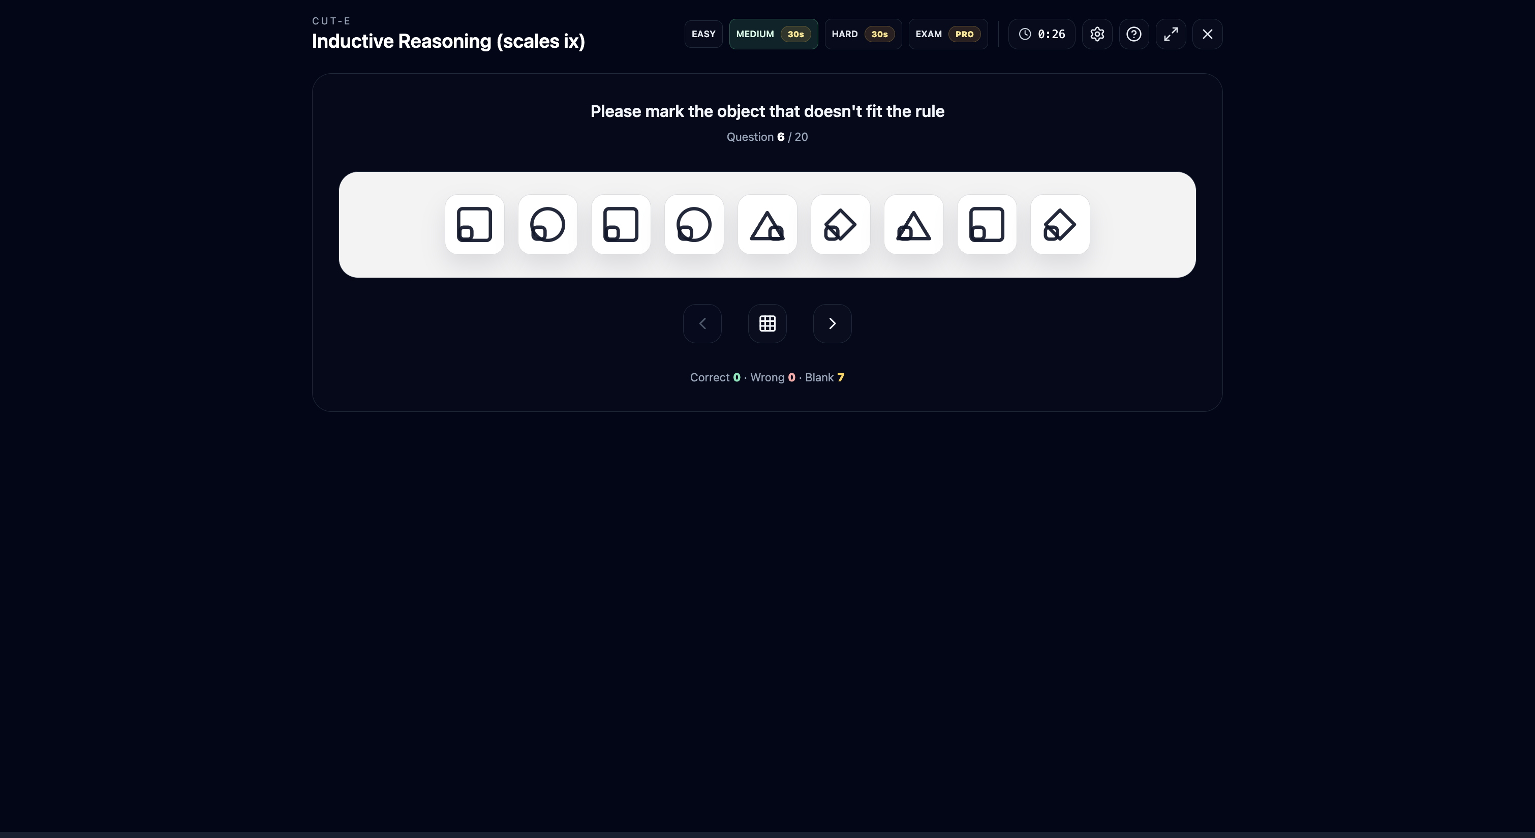Viewport: 1535px width, 838px height.
Task: Open the question grid overview
Action: [x=767, y=323]
